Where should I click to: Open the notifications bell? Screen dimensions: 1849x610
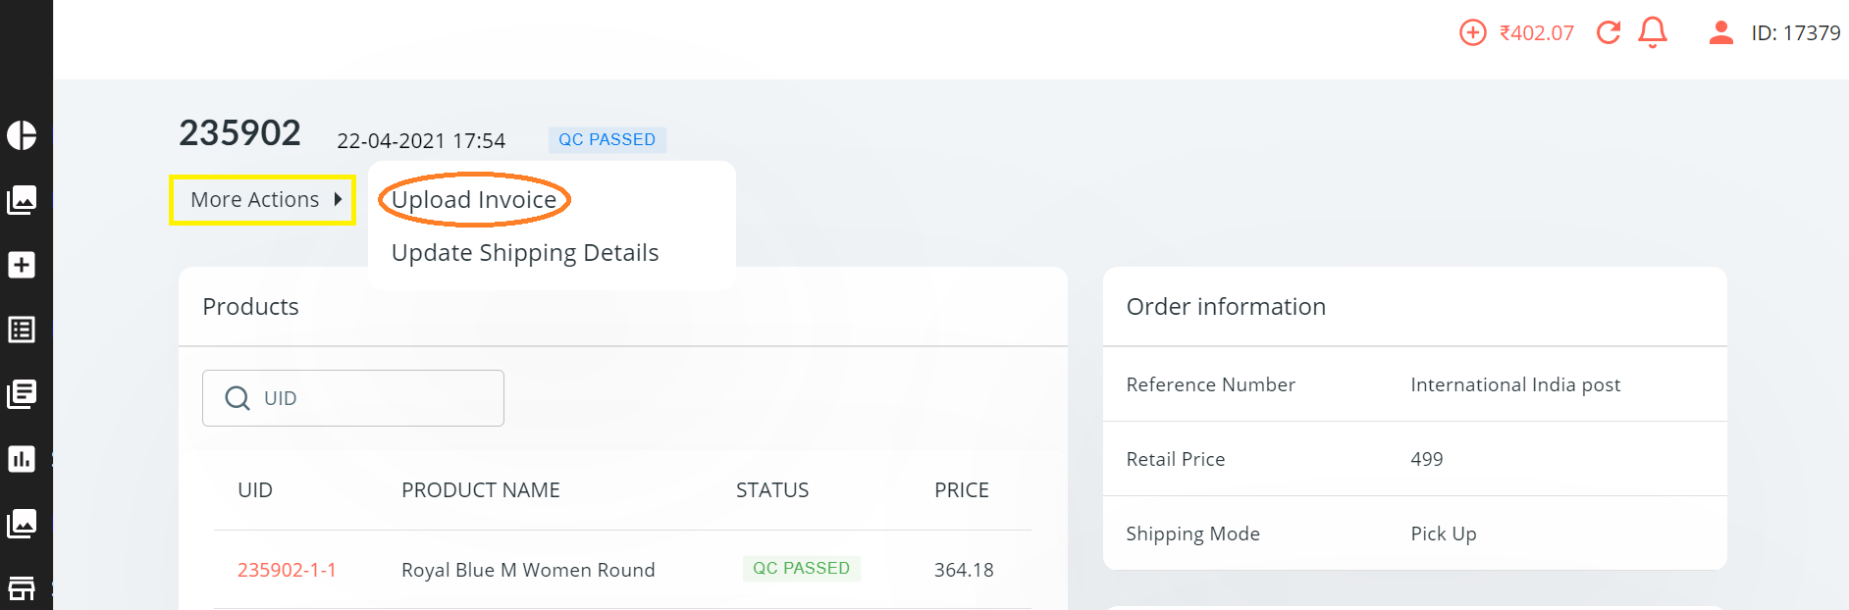click(x=1653, y=33)
